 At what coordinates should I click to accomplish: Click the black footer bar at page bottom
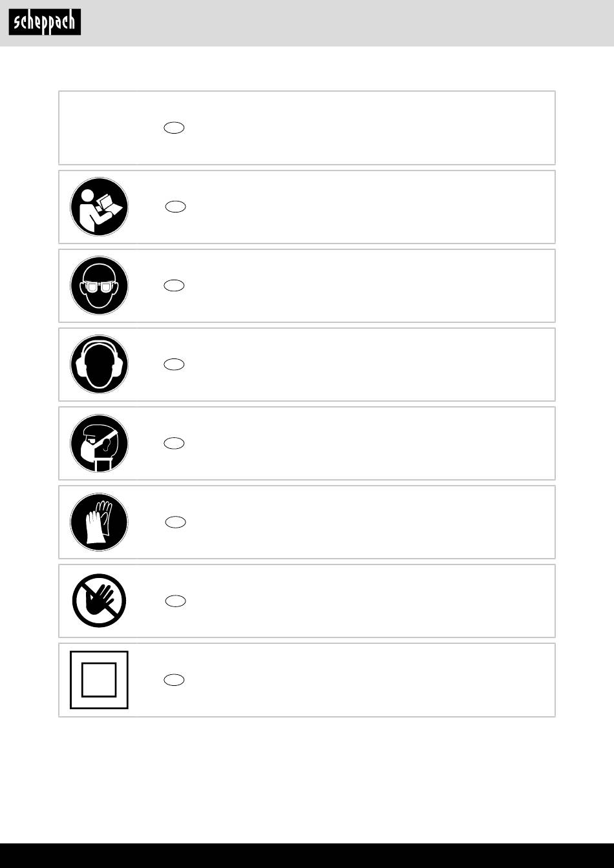coord(307,856)
